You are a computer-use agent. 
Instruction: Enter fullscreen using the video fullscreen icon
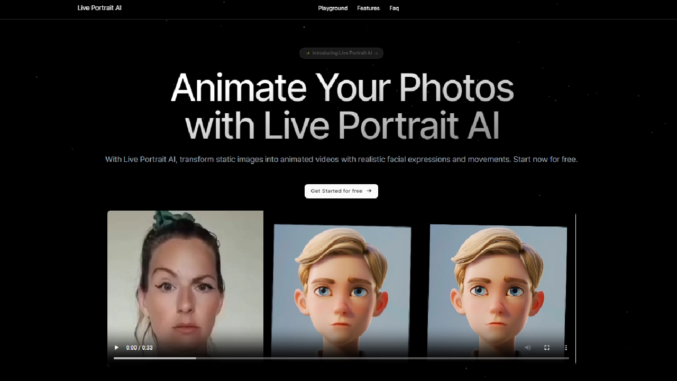tap(547, 348)
